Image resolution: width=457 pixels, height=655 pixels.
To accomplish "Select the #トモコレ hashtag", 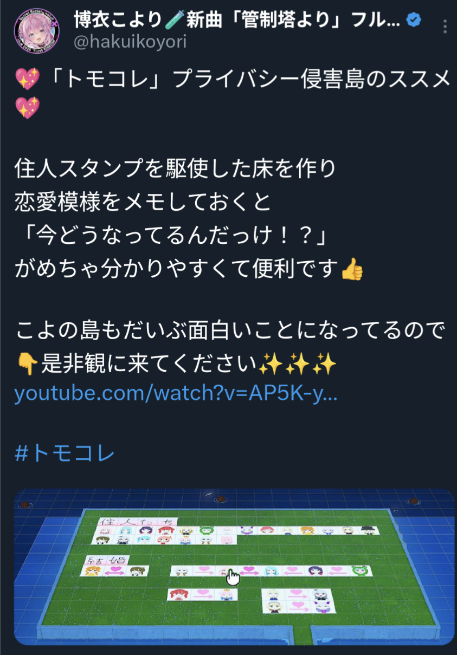I will pos(65,453).
